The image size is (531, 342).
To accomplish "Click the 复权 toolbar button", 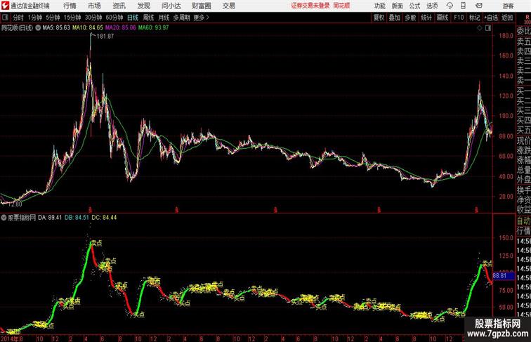I will [379, 18].
